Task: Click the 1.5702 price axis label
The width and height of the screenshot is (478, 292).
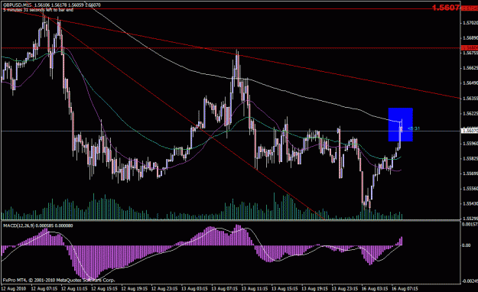Action: (470, 23)
